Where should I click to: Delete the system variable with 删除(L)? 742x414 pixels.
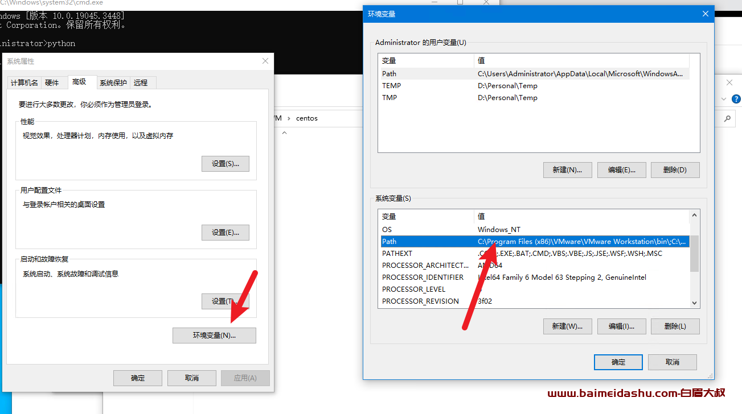675,326
